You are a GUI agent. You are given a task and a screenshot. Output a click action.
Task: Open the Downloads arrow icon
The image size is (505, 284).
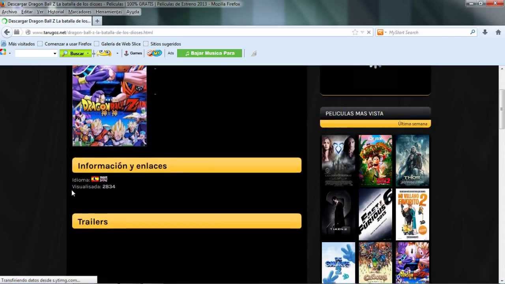coord(485,32)
